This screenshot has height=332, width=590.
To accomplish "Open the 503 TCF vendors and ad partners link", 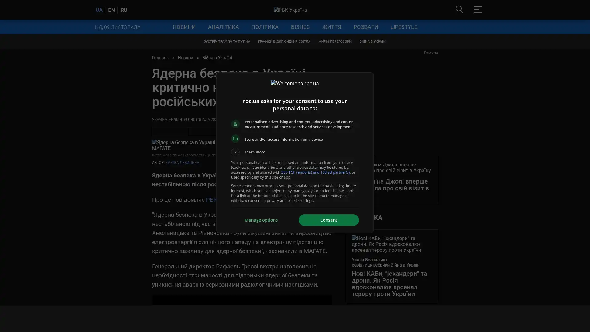I will click(315, 172).
